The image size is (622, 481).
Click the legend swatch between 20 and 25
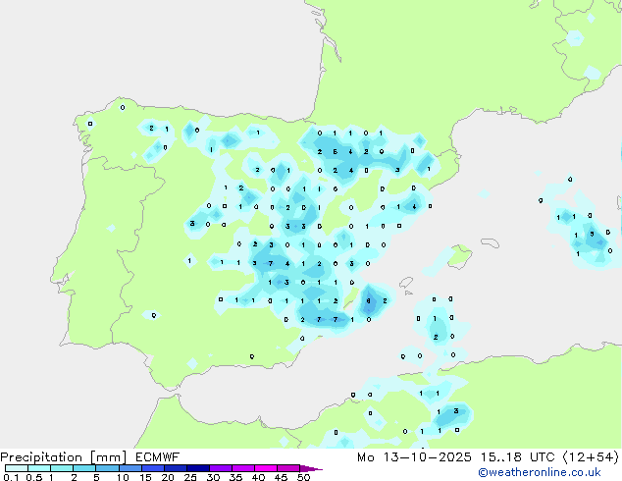176,468
